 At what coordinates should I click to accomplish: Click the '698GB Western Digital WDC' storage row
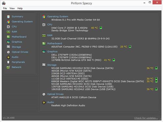pyautogui.click(x=97, y=81)
